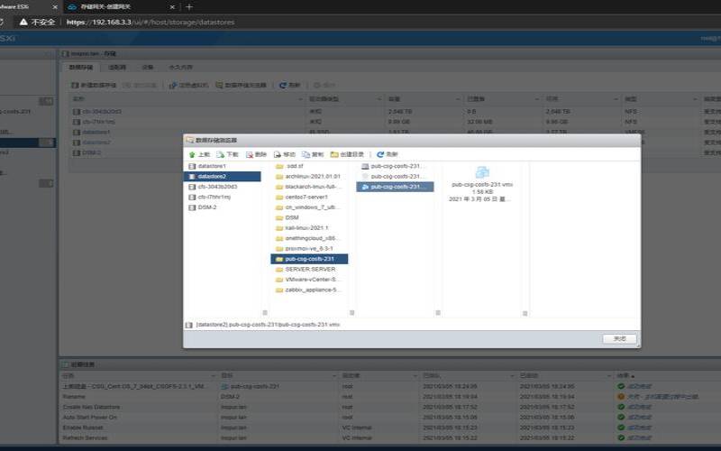Image resolution: width=721 pixels, height=451 pixels.
Task: Click the browser address bar URL
Action: [151, 22]
